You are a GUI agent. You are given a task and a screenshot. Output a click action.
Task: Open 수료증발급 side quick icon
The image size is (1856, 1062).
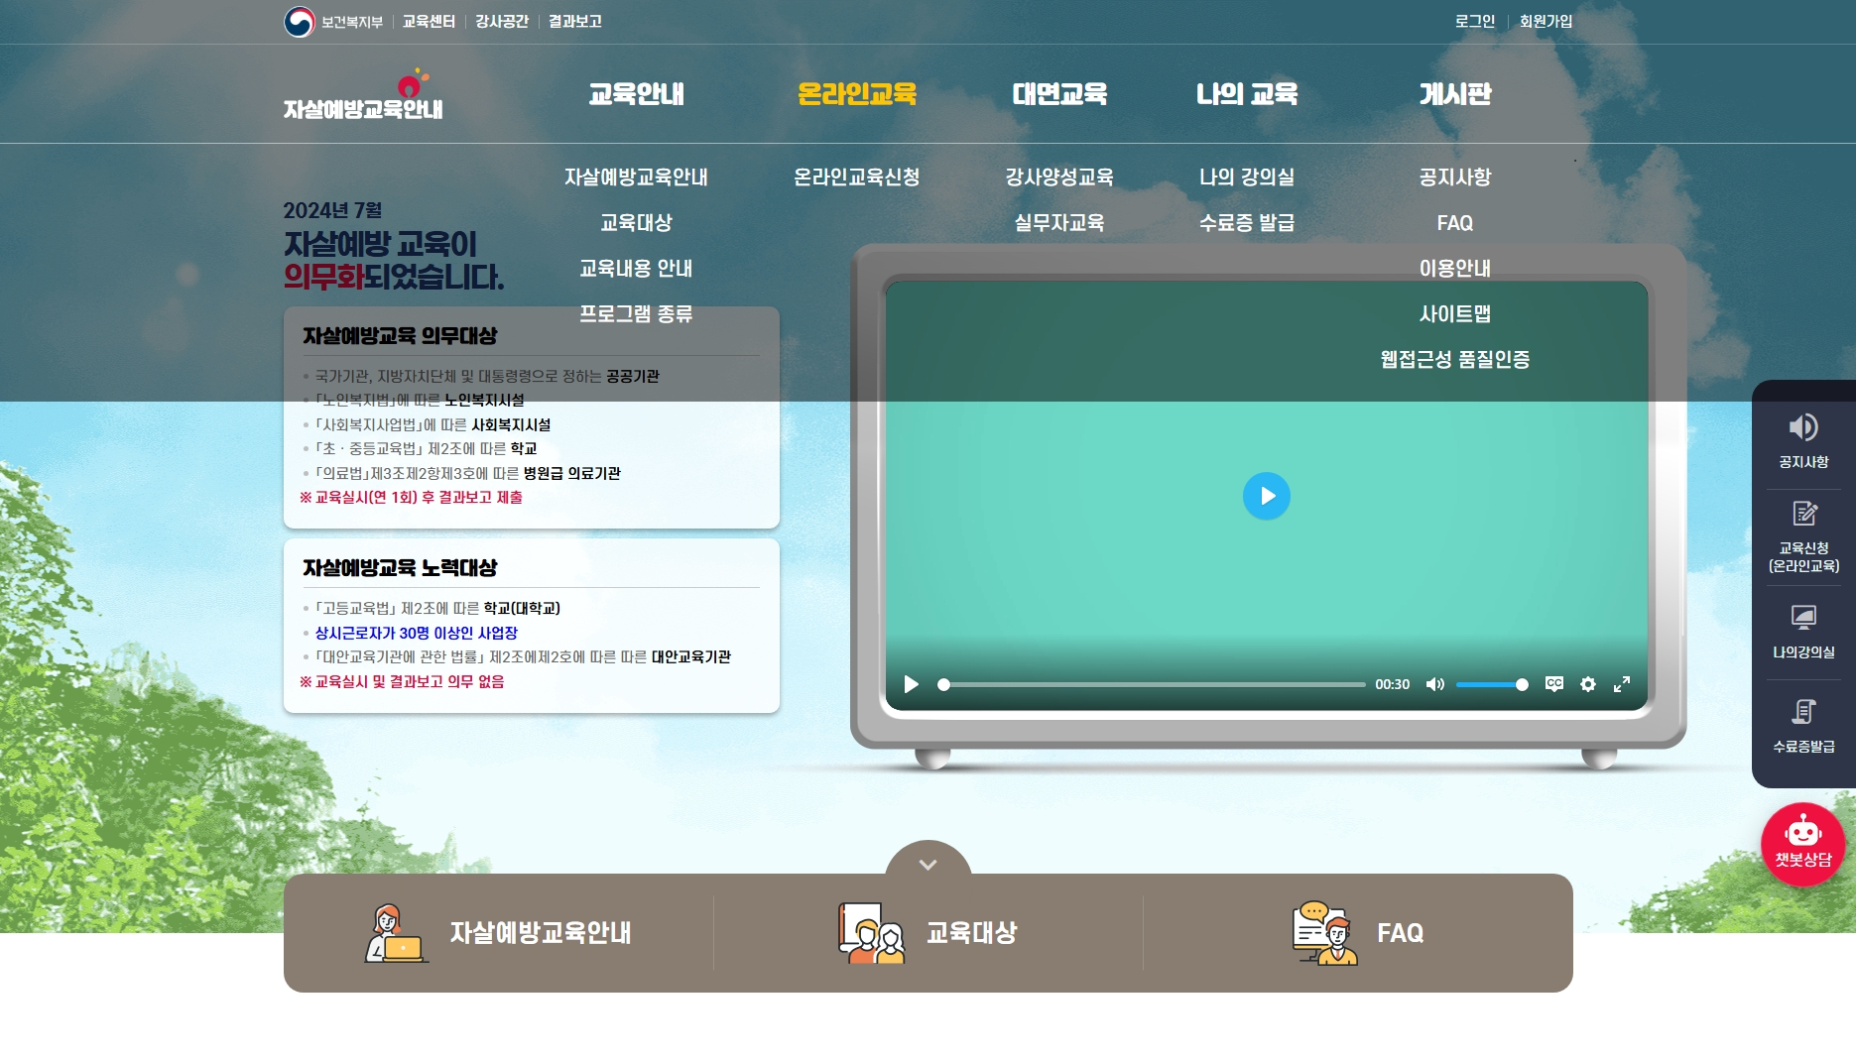click(x=1803, y=726)
